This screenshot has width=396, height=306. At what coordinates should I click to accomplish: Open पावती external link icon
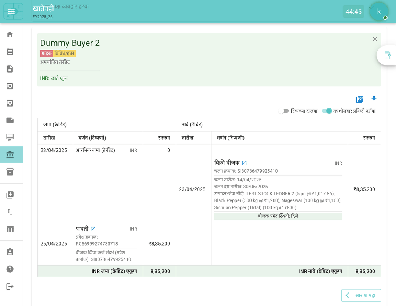click(x=93, y=229)
